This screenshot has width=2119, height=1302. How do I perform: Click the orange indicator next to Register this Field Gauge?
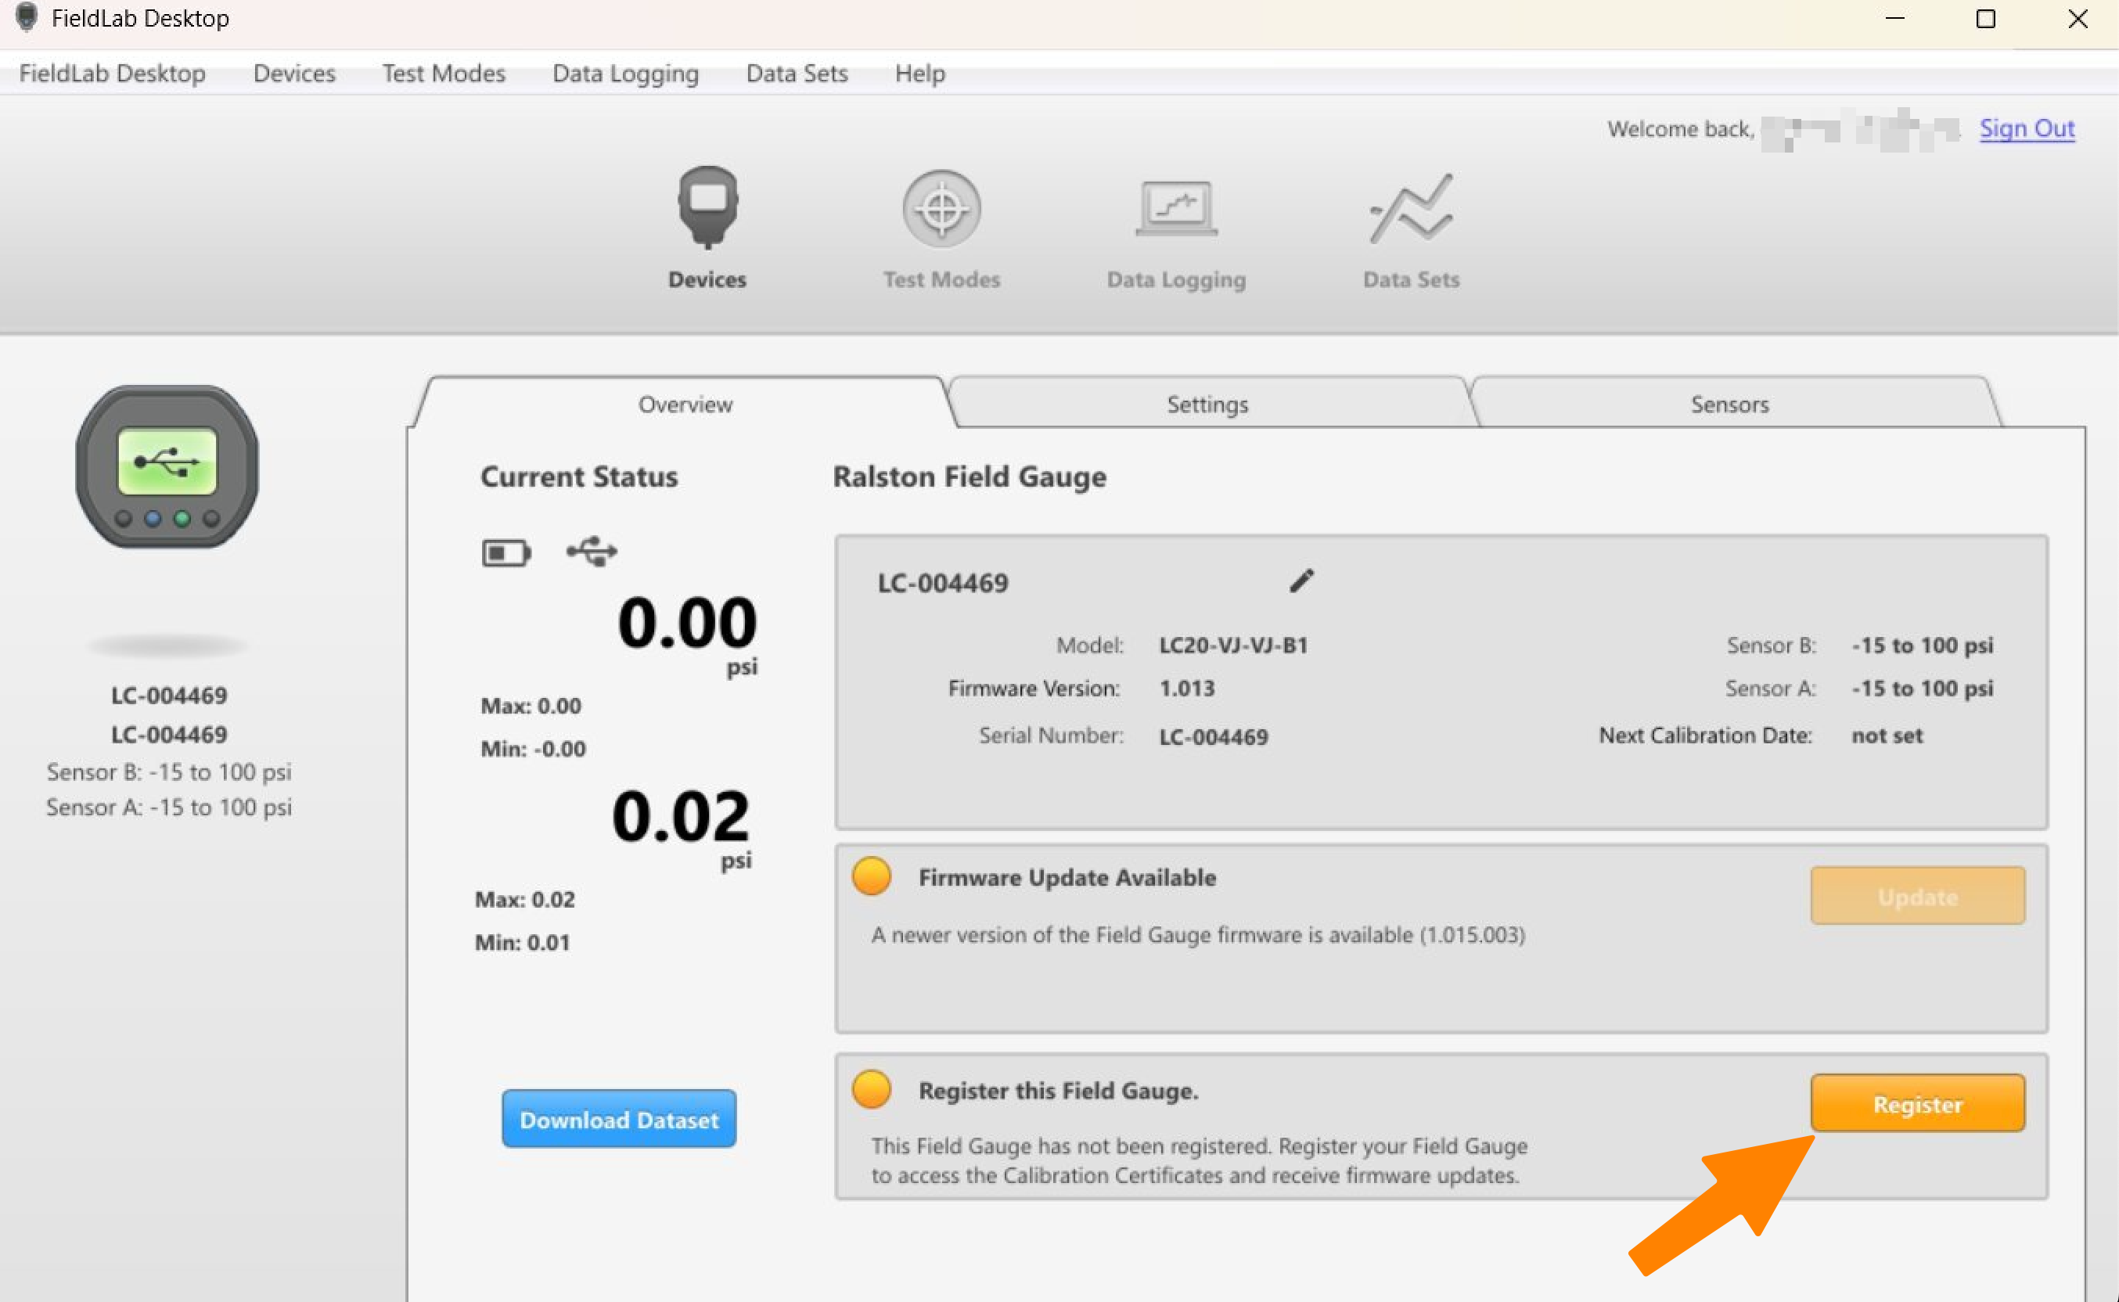pos(872,1089)
